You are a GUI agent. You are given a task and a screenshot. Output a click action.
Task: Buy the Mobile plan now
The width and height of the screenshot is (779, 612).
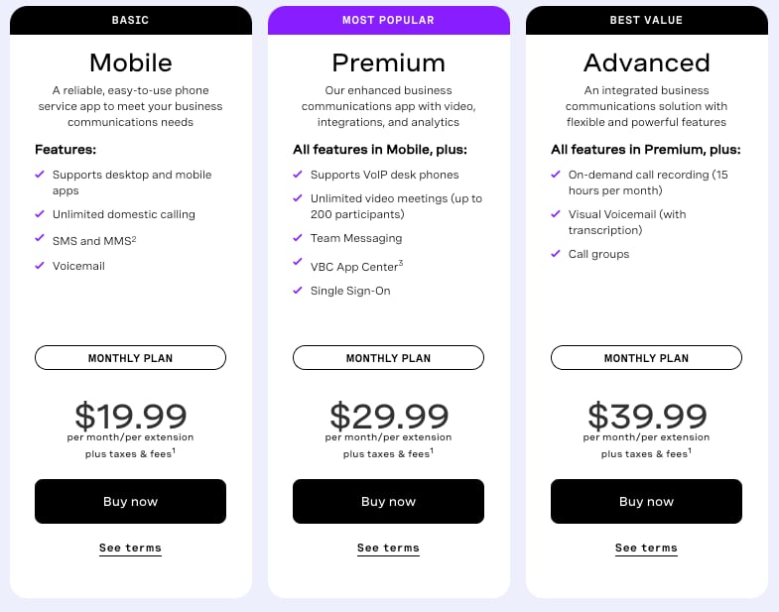[x=130, y=501]
